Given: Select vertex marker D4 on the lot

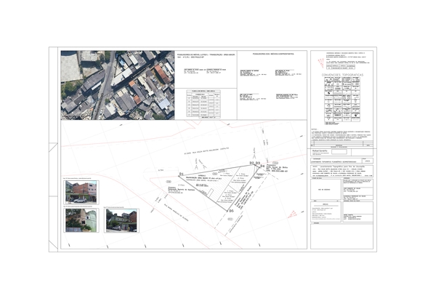Looking at the screenshot, I should 262,166.
